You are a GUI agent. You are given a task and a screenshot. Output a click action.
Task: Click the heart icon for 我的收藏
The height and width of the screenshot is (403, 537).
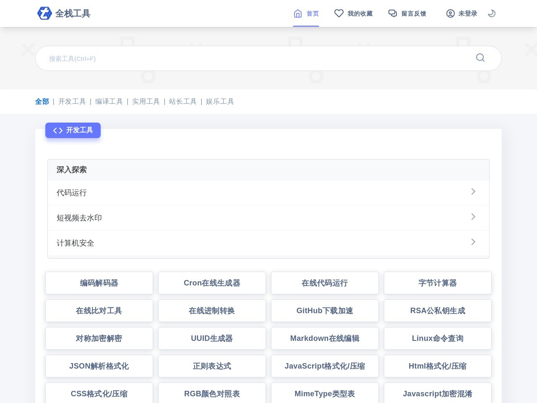click(339, 13)
